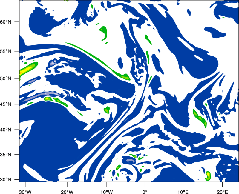Click the 30°N latitude label
Screen dimensions: 239x194
pos(6,180)
